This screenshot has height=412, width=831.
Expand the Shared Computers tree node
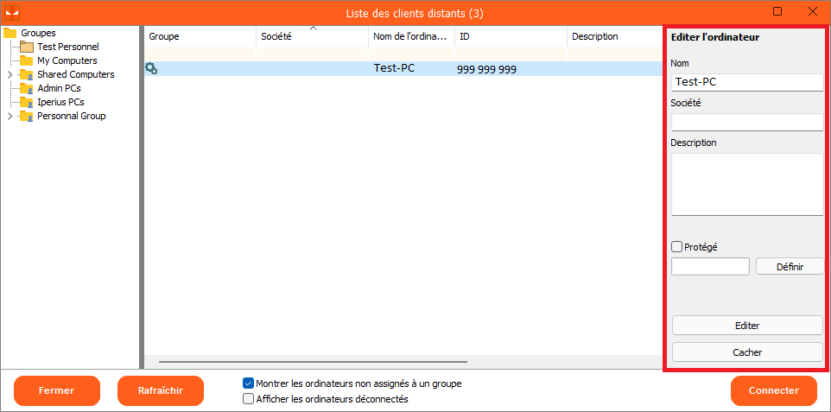[x=10, y=75]
